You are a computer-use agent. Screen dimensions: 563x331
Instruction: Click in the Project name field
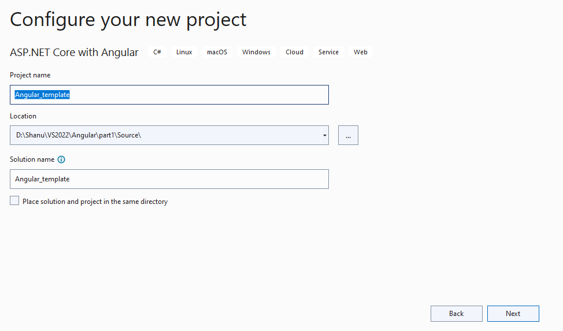(x=169, y=95)
